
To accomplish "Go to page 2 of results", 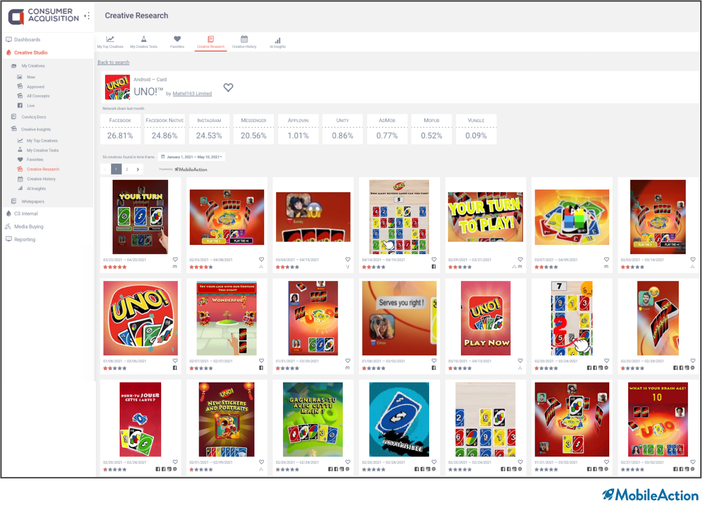I will click(x=127, y=169).
